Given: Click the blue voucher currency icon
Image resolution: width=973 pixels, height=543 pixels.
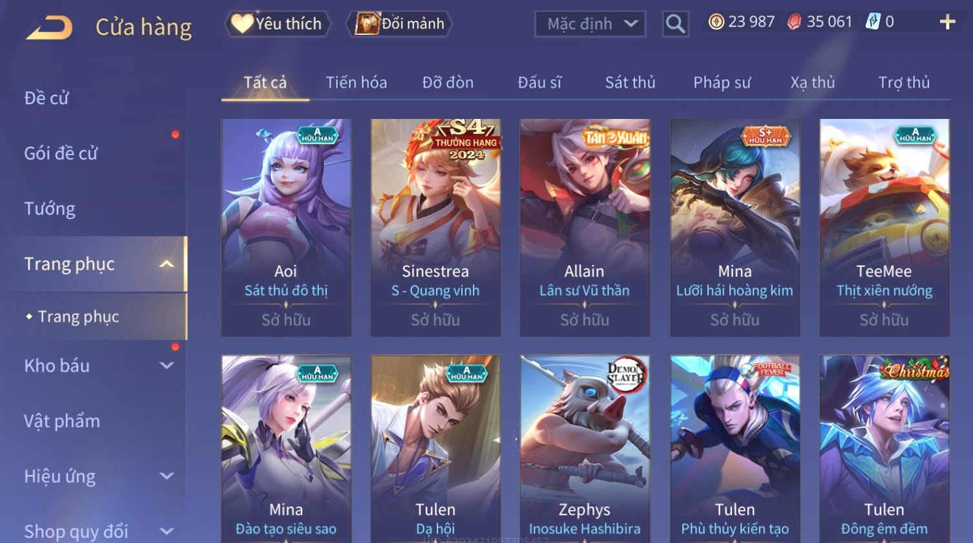Looking at the screenshot, I should [873, 22].
